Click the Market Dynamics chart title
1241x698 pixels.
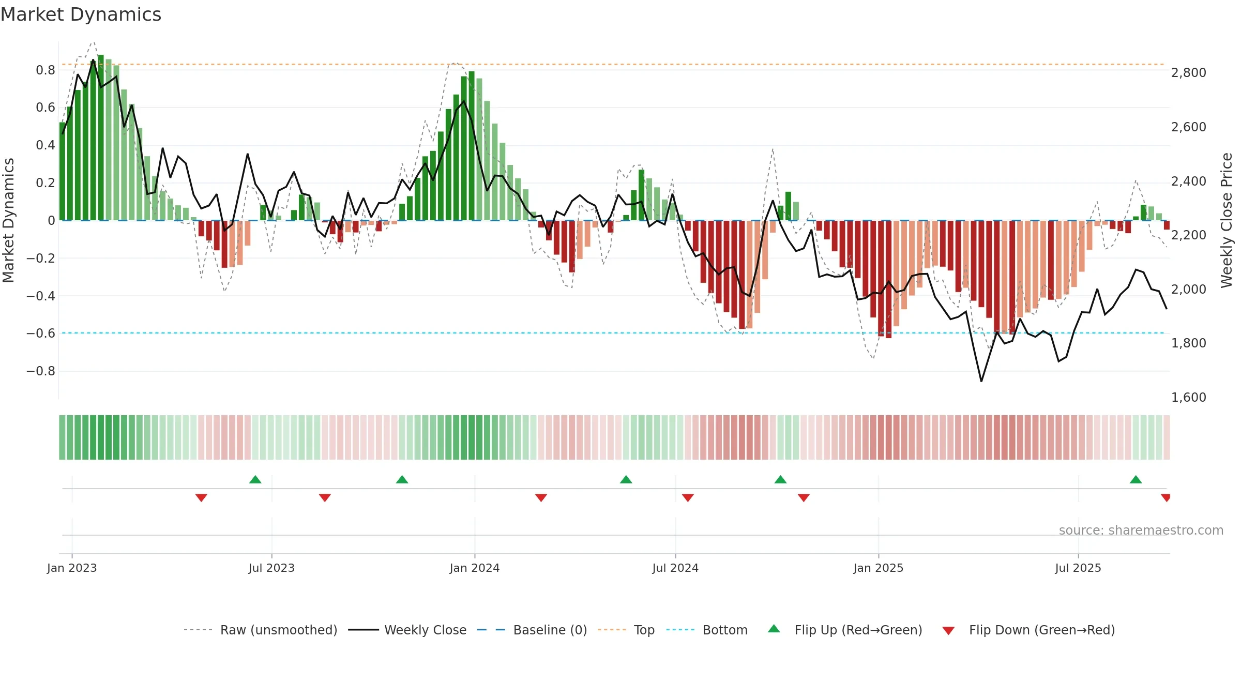click(x=81, y=14)
